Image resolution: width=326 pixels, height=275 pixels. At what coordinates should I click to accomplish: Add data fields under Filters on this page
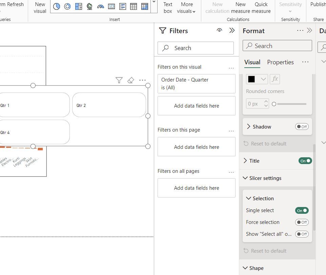click(197, 147)
